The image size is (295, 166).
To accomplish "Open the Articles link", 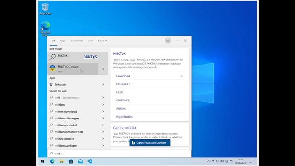I will tap(121, 109).
